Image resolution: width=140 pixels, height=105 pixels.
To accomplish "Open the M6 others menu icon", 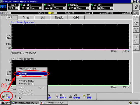I will coord(71,96).
